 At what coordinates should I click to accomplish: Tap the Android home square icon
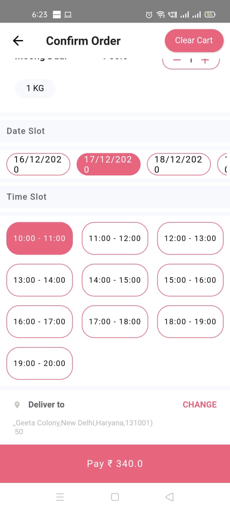tap(115, 497)
